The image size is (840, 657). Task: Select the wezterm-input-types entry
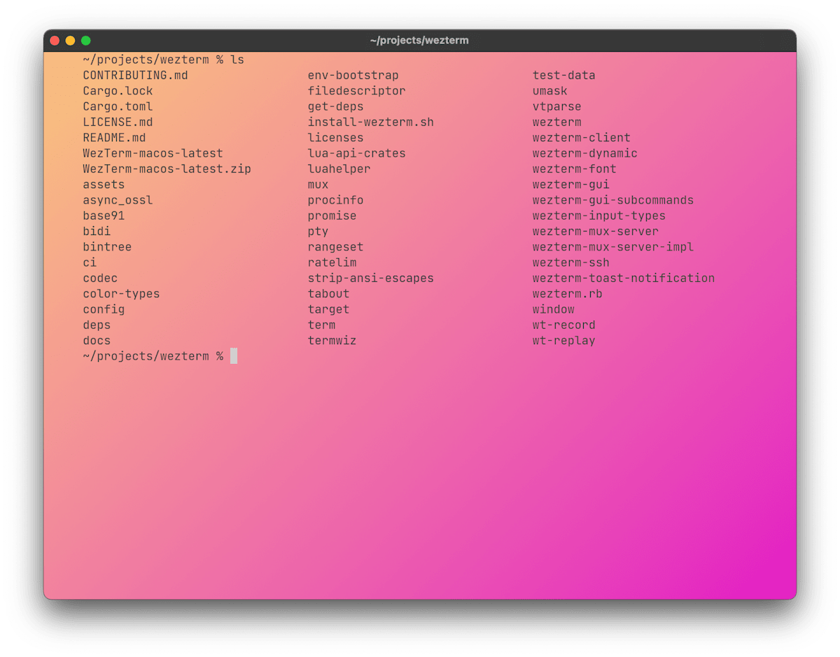pyautogui.click(x=598, y=216)
